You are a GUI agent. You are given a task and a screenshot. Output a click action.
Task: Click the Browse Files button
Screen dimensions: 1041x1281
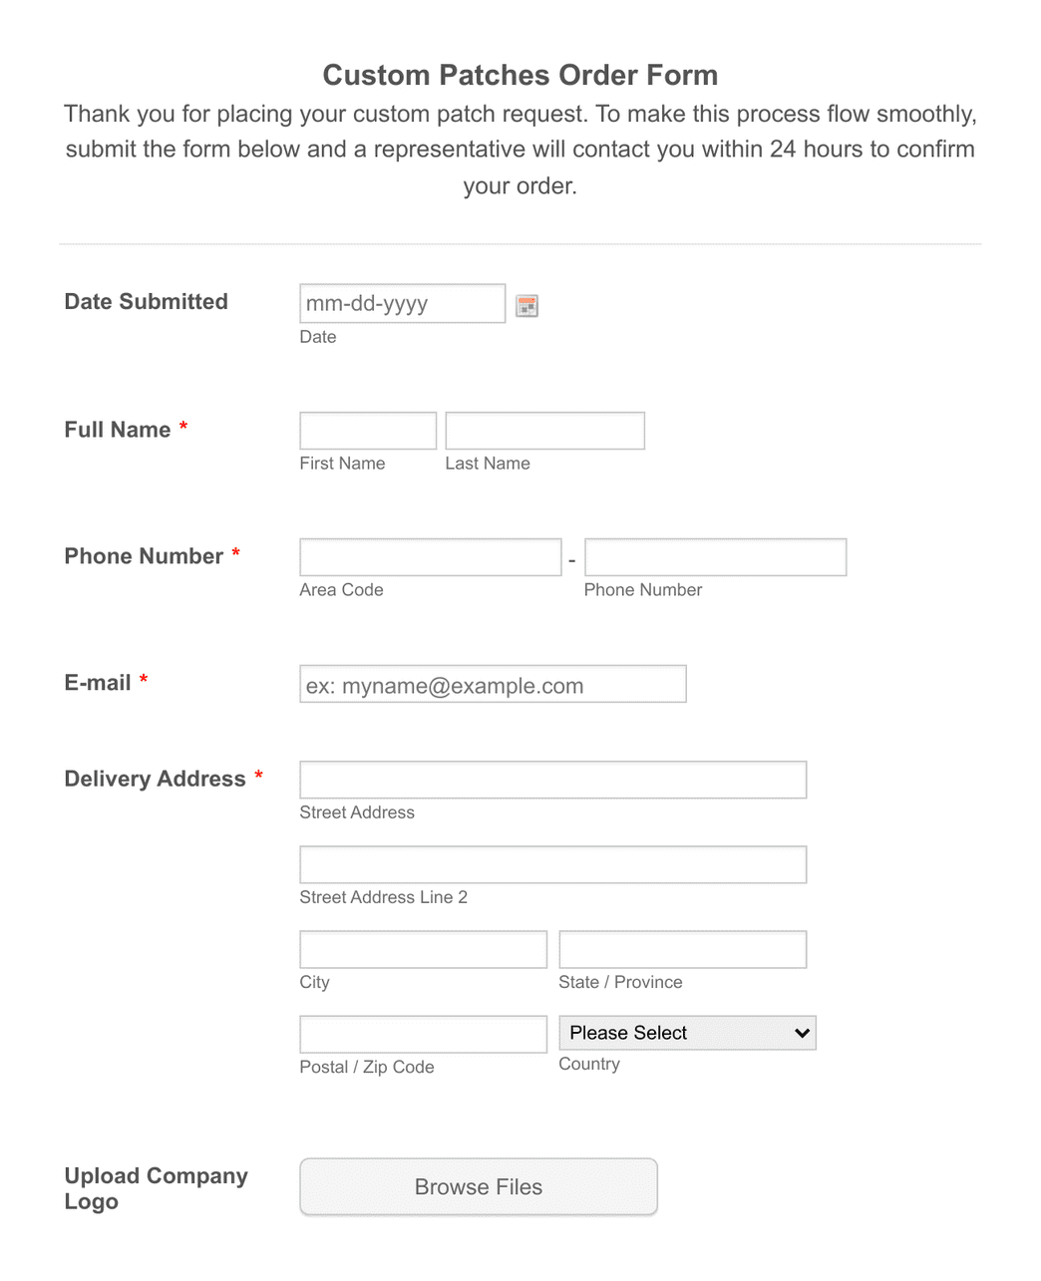[478, 1186]
